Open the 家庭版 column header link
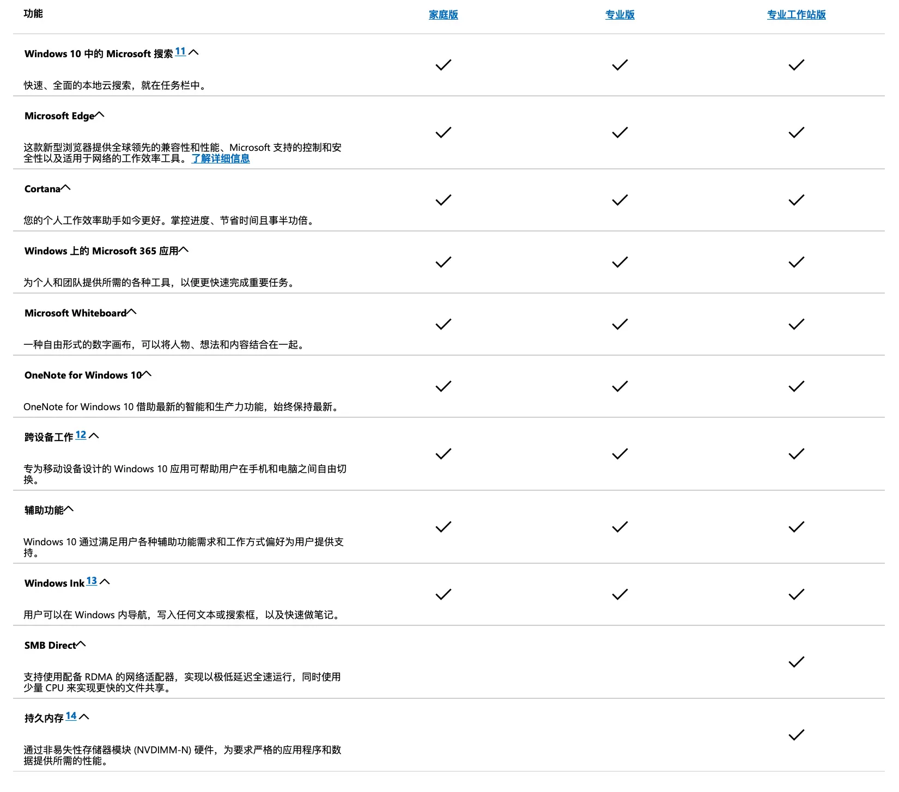This screenshot has height=792, width=899. [x=443, y=15]
